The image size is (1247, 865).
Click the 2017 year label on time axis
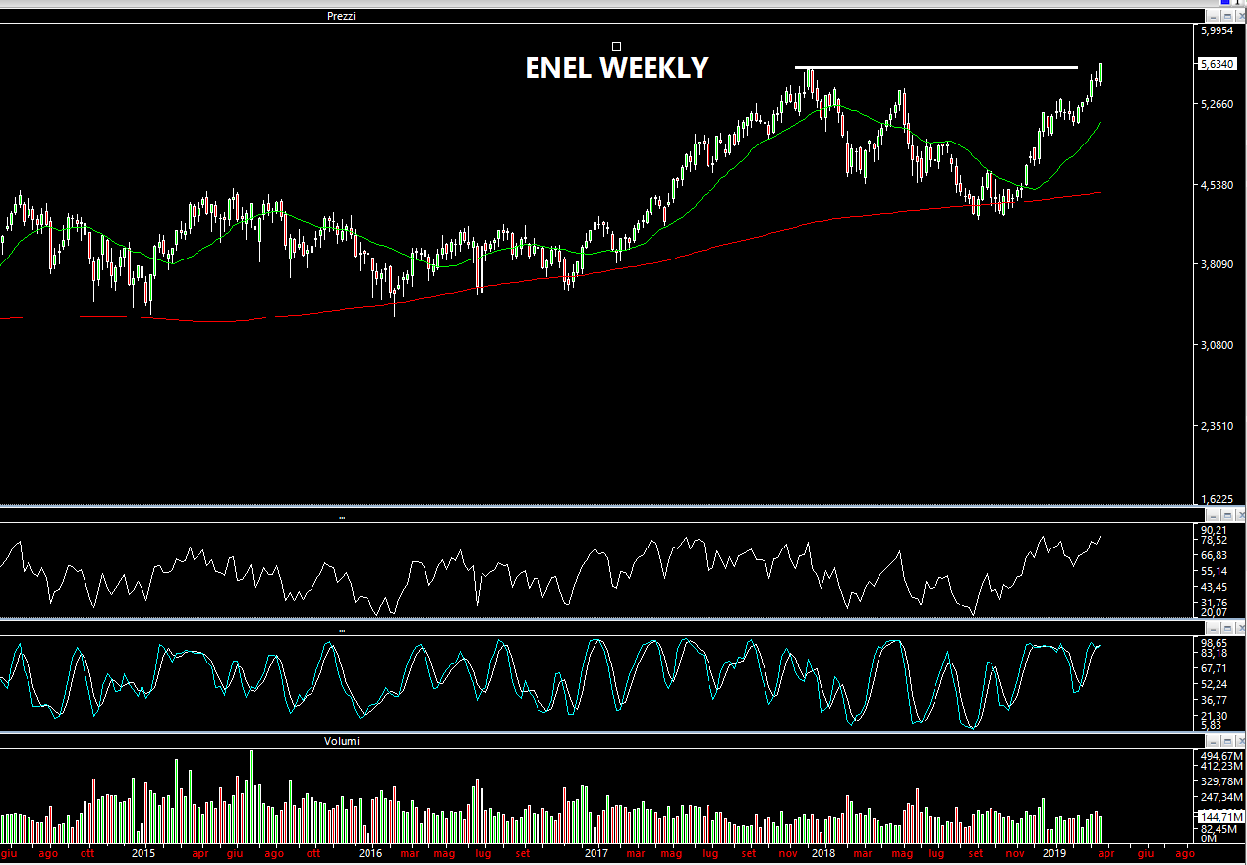pos(596,854)
